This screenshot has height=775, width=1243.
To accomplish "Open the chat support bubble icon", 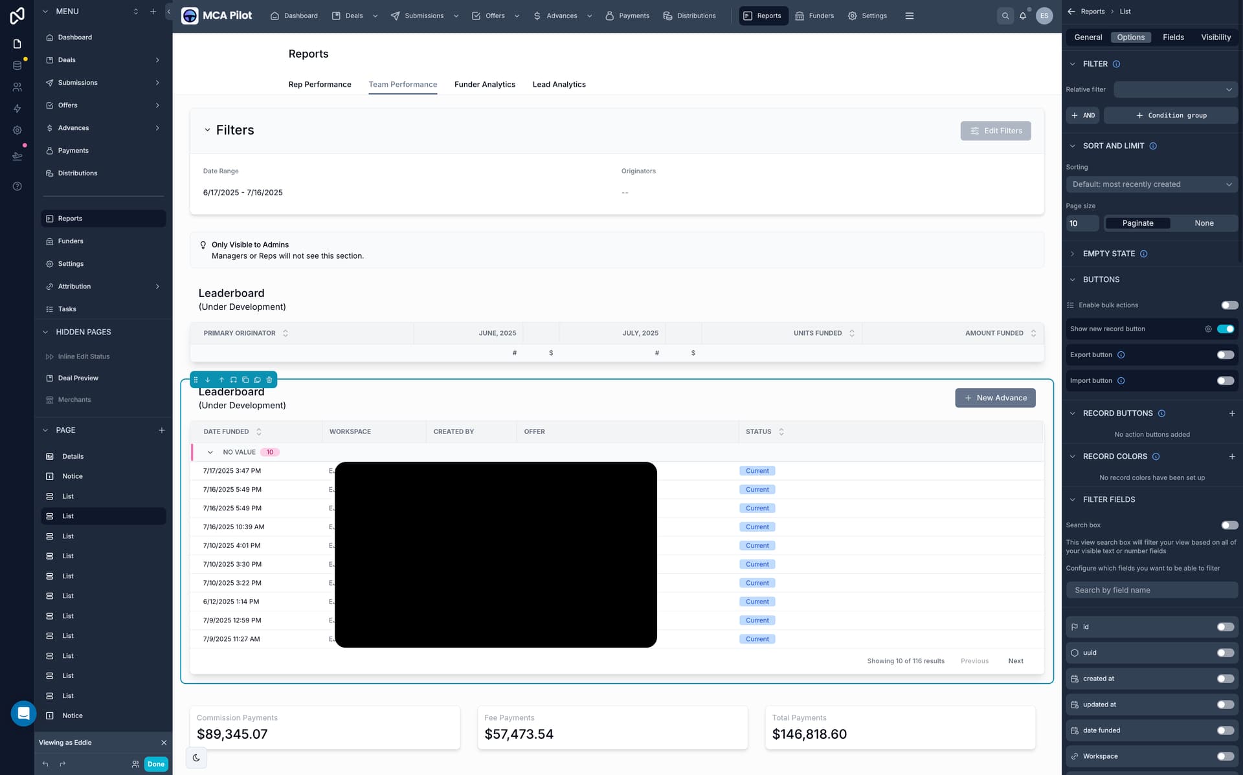I will point(23,714).
